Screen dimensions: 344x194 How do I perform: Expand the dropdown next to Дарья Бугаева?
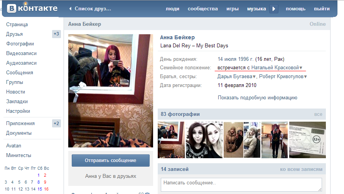[x=254, y=77]
